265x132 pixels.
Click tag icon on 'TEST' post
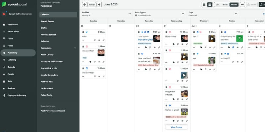pos(201,48)
